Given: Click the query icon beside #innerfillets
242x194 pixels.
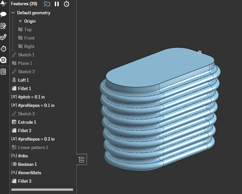Looking at the screenshot, I should coord(14,172).
